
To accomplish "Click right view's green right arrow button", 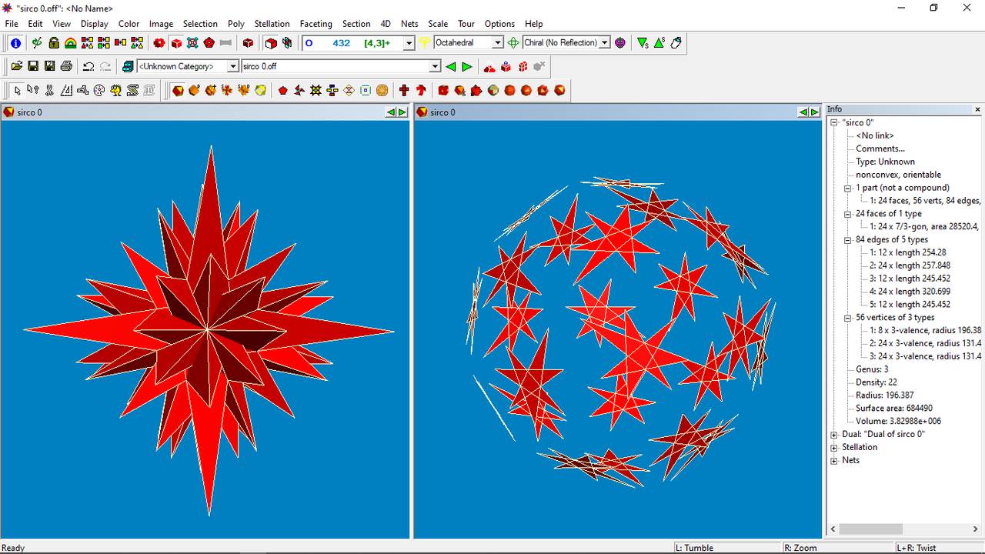I will [x=815, y=112].
